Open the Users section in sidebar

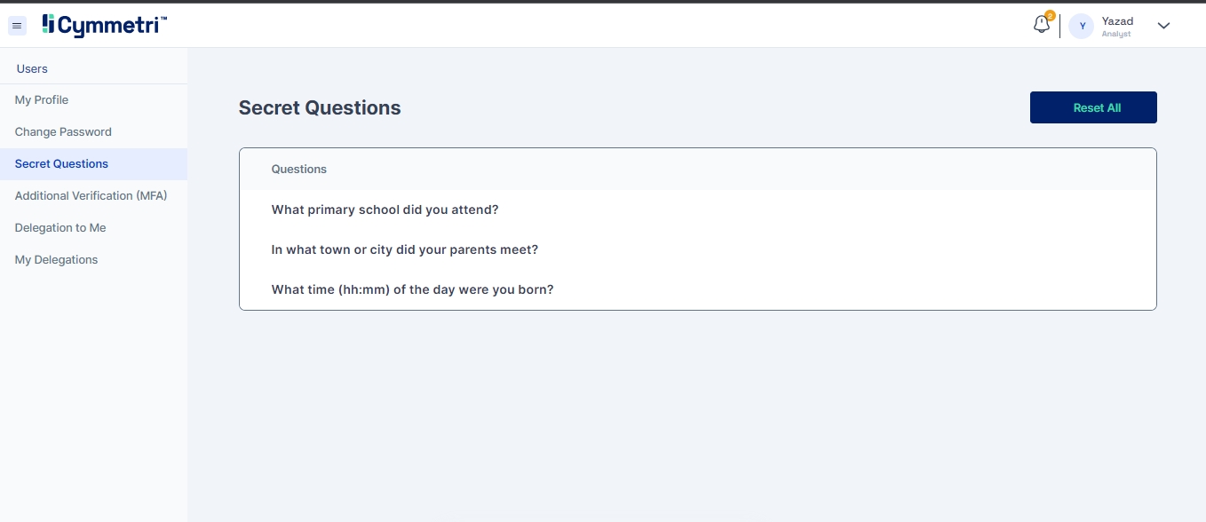click(32, 68)
